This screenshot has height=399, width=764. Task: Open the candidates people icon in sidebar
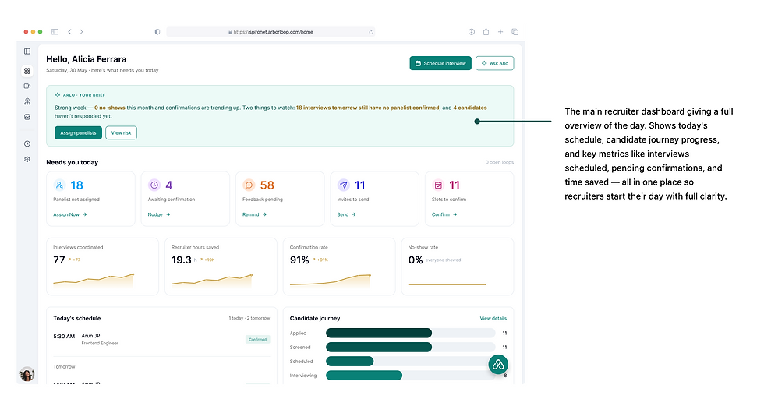pyautogui.click(x=27, y=101)
